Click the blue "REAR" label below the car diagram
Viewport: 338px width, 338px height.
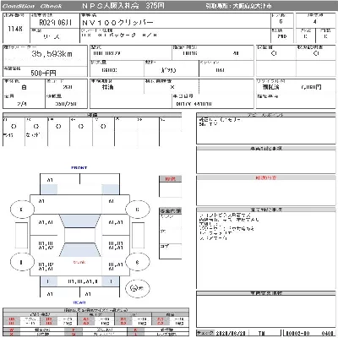coord(79,303)
